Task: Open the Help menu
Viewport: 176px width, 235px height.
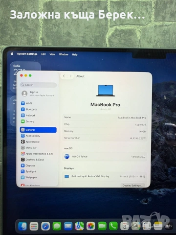Action: click(75, 54)
